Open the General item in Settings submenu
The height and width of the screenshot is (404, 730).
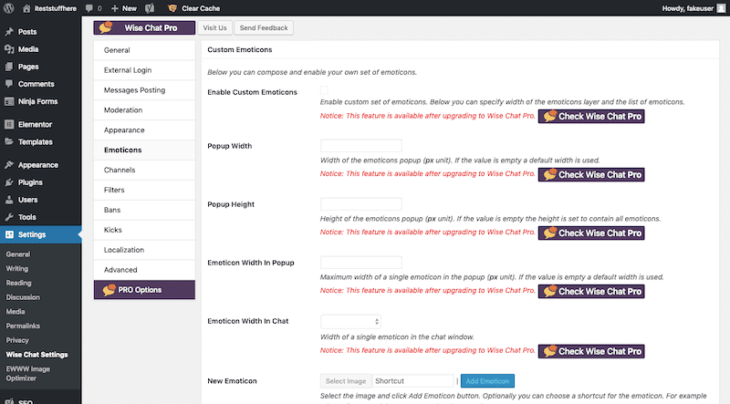(x=18, y=254)
